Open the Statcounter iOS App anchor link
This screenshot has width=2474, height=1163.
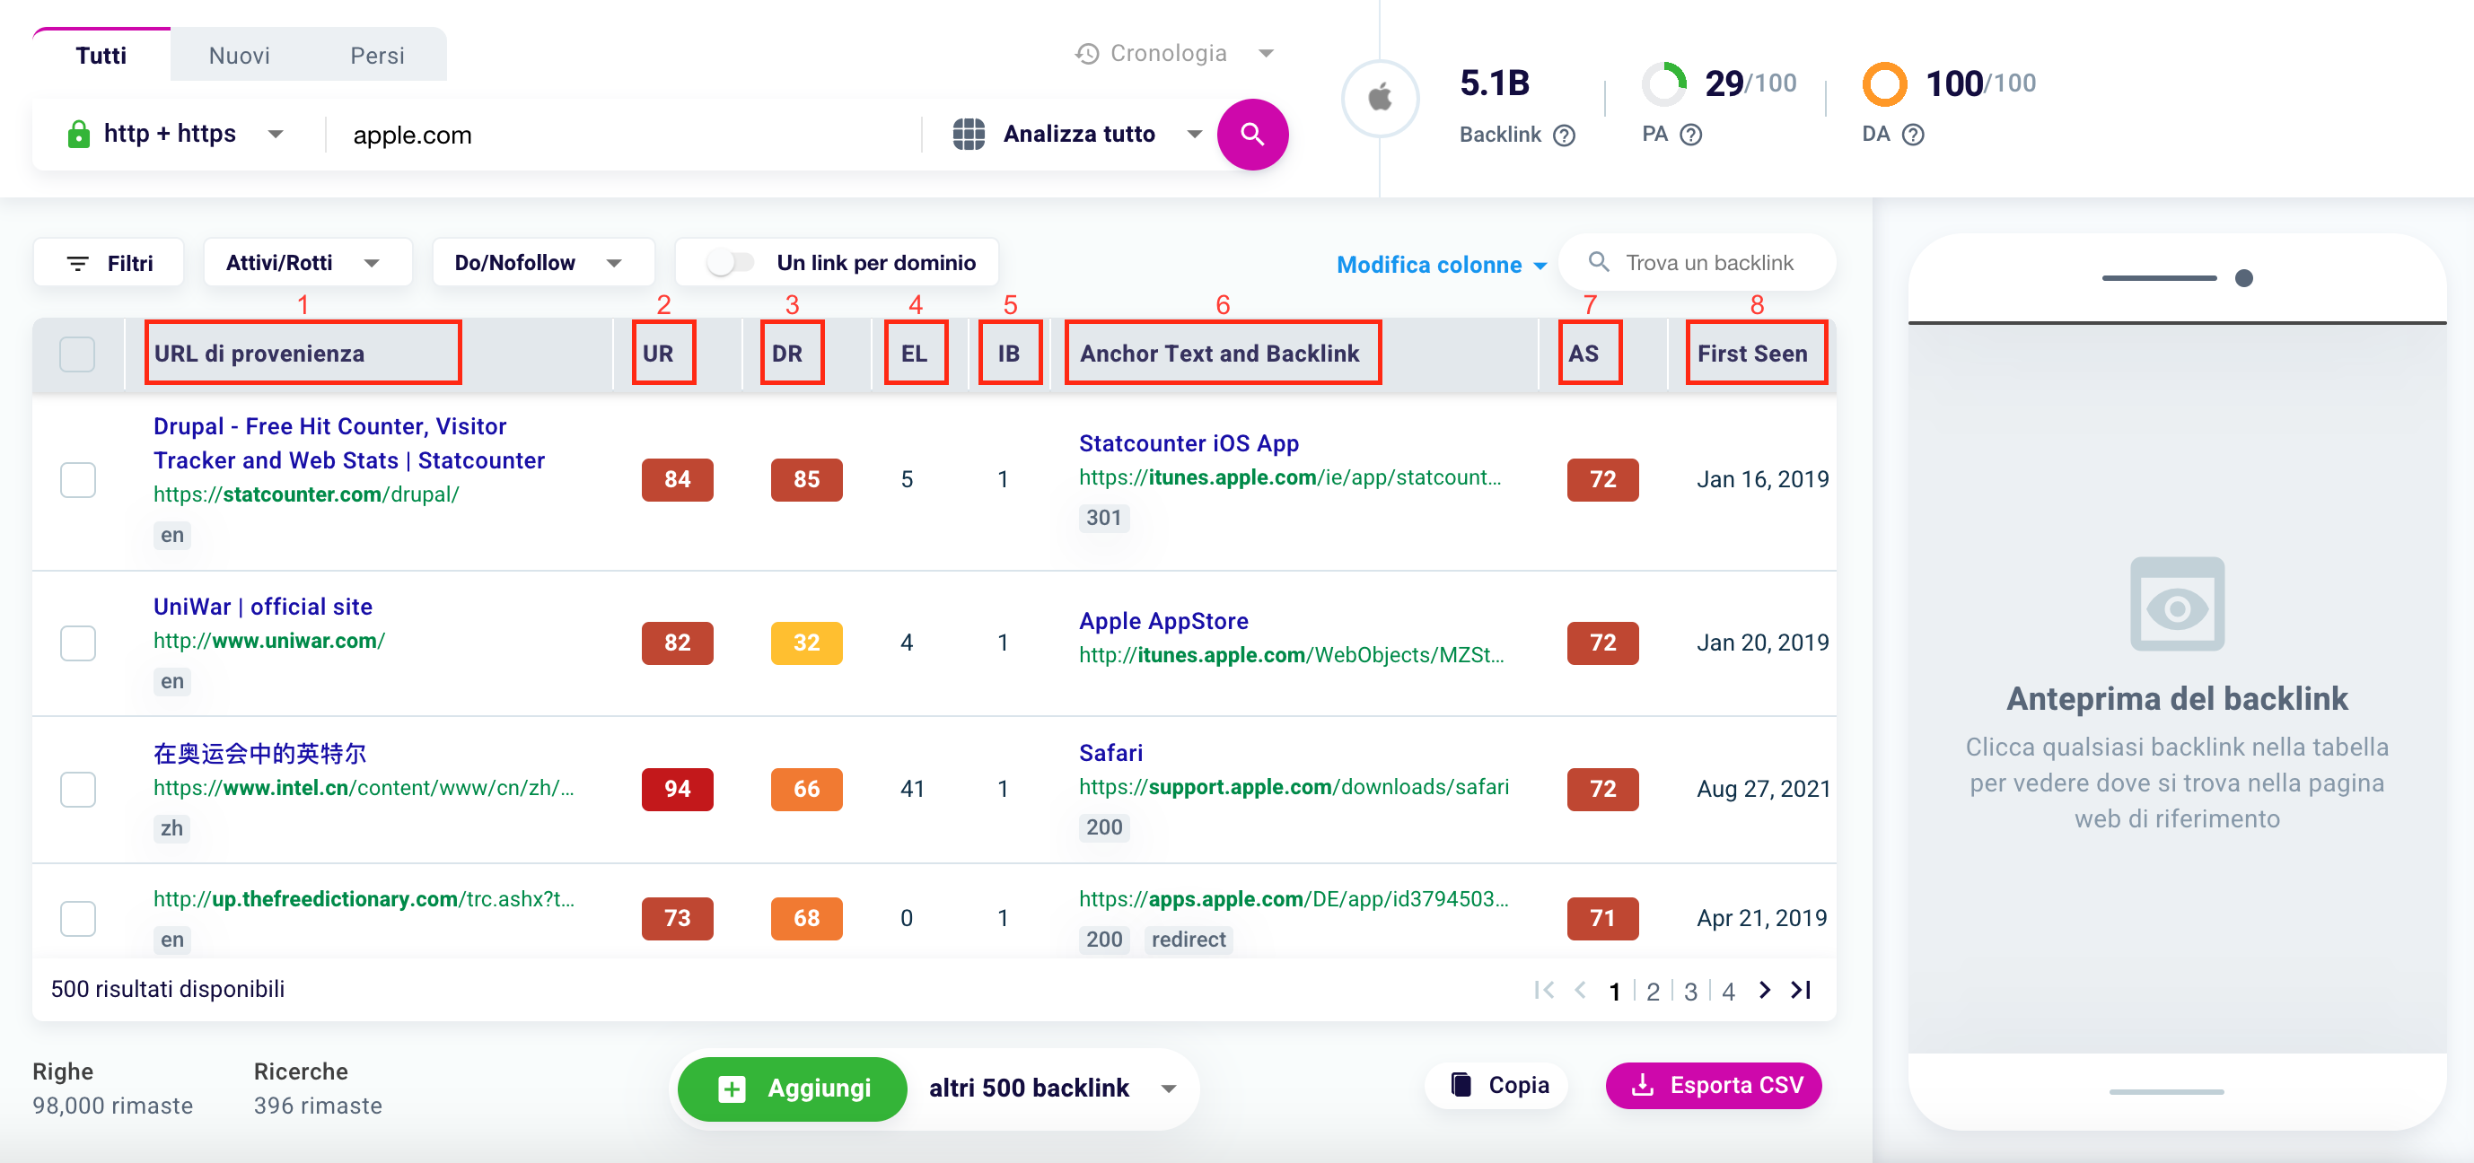click(1188, 443)
